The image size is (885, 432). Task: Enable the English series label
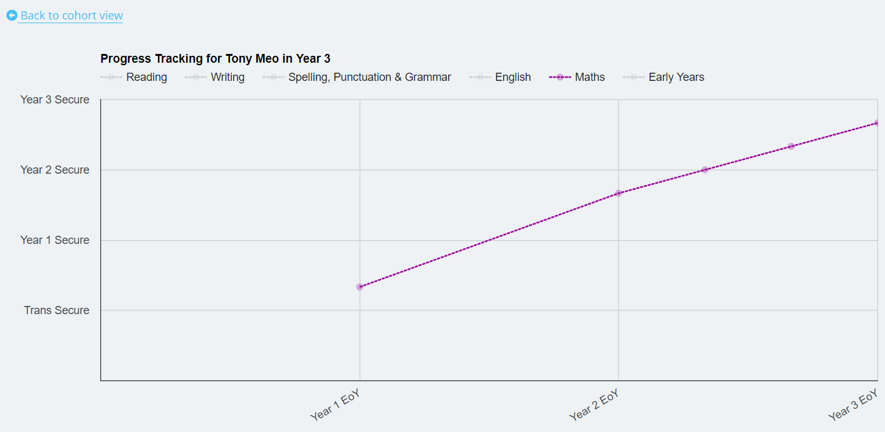513,77
